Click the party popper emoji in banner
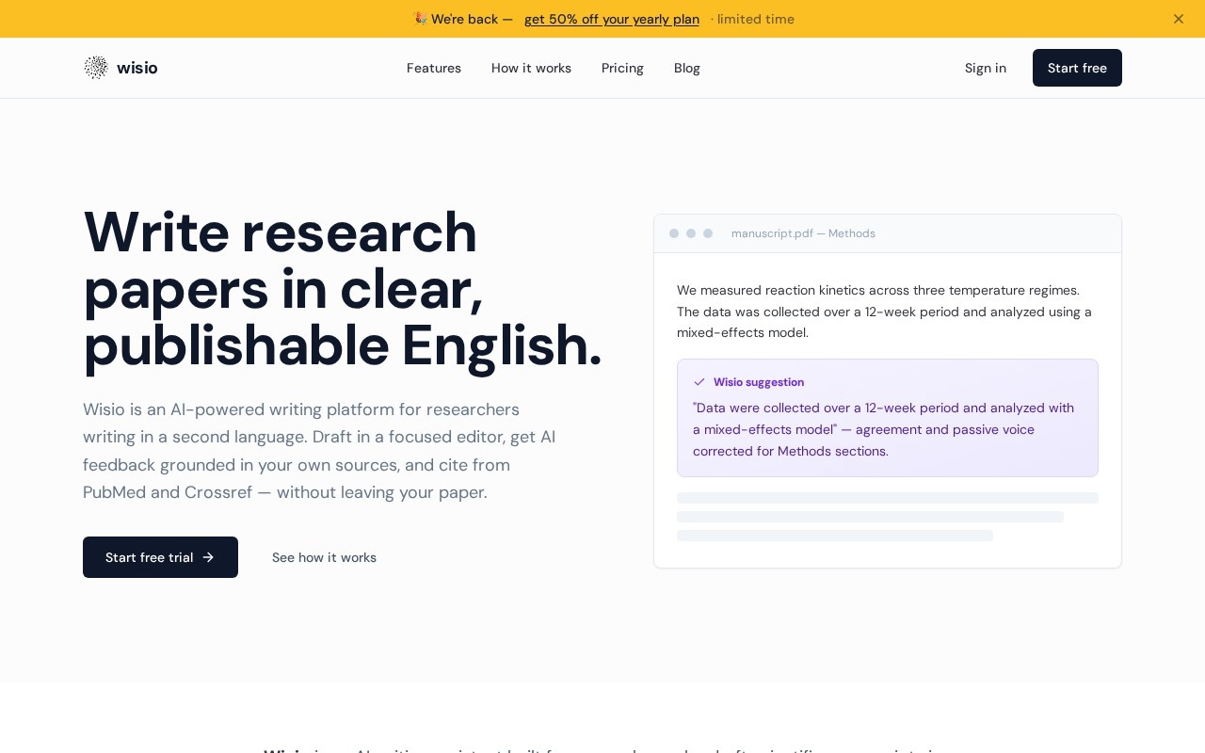1205x753 pixels. click(x=420, y=19)
